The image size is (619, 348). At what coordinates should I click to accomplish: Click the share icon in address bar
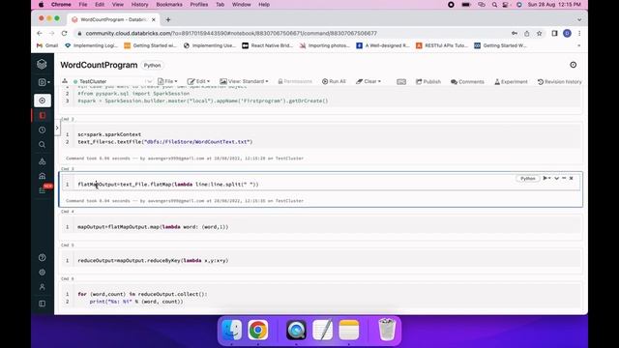click(x=526, y=34)
